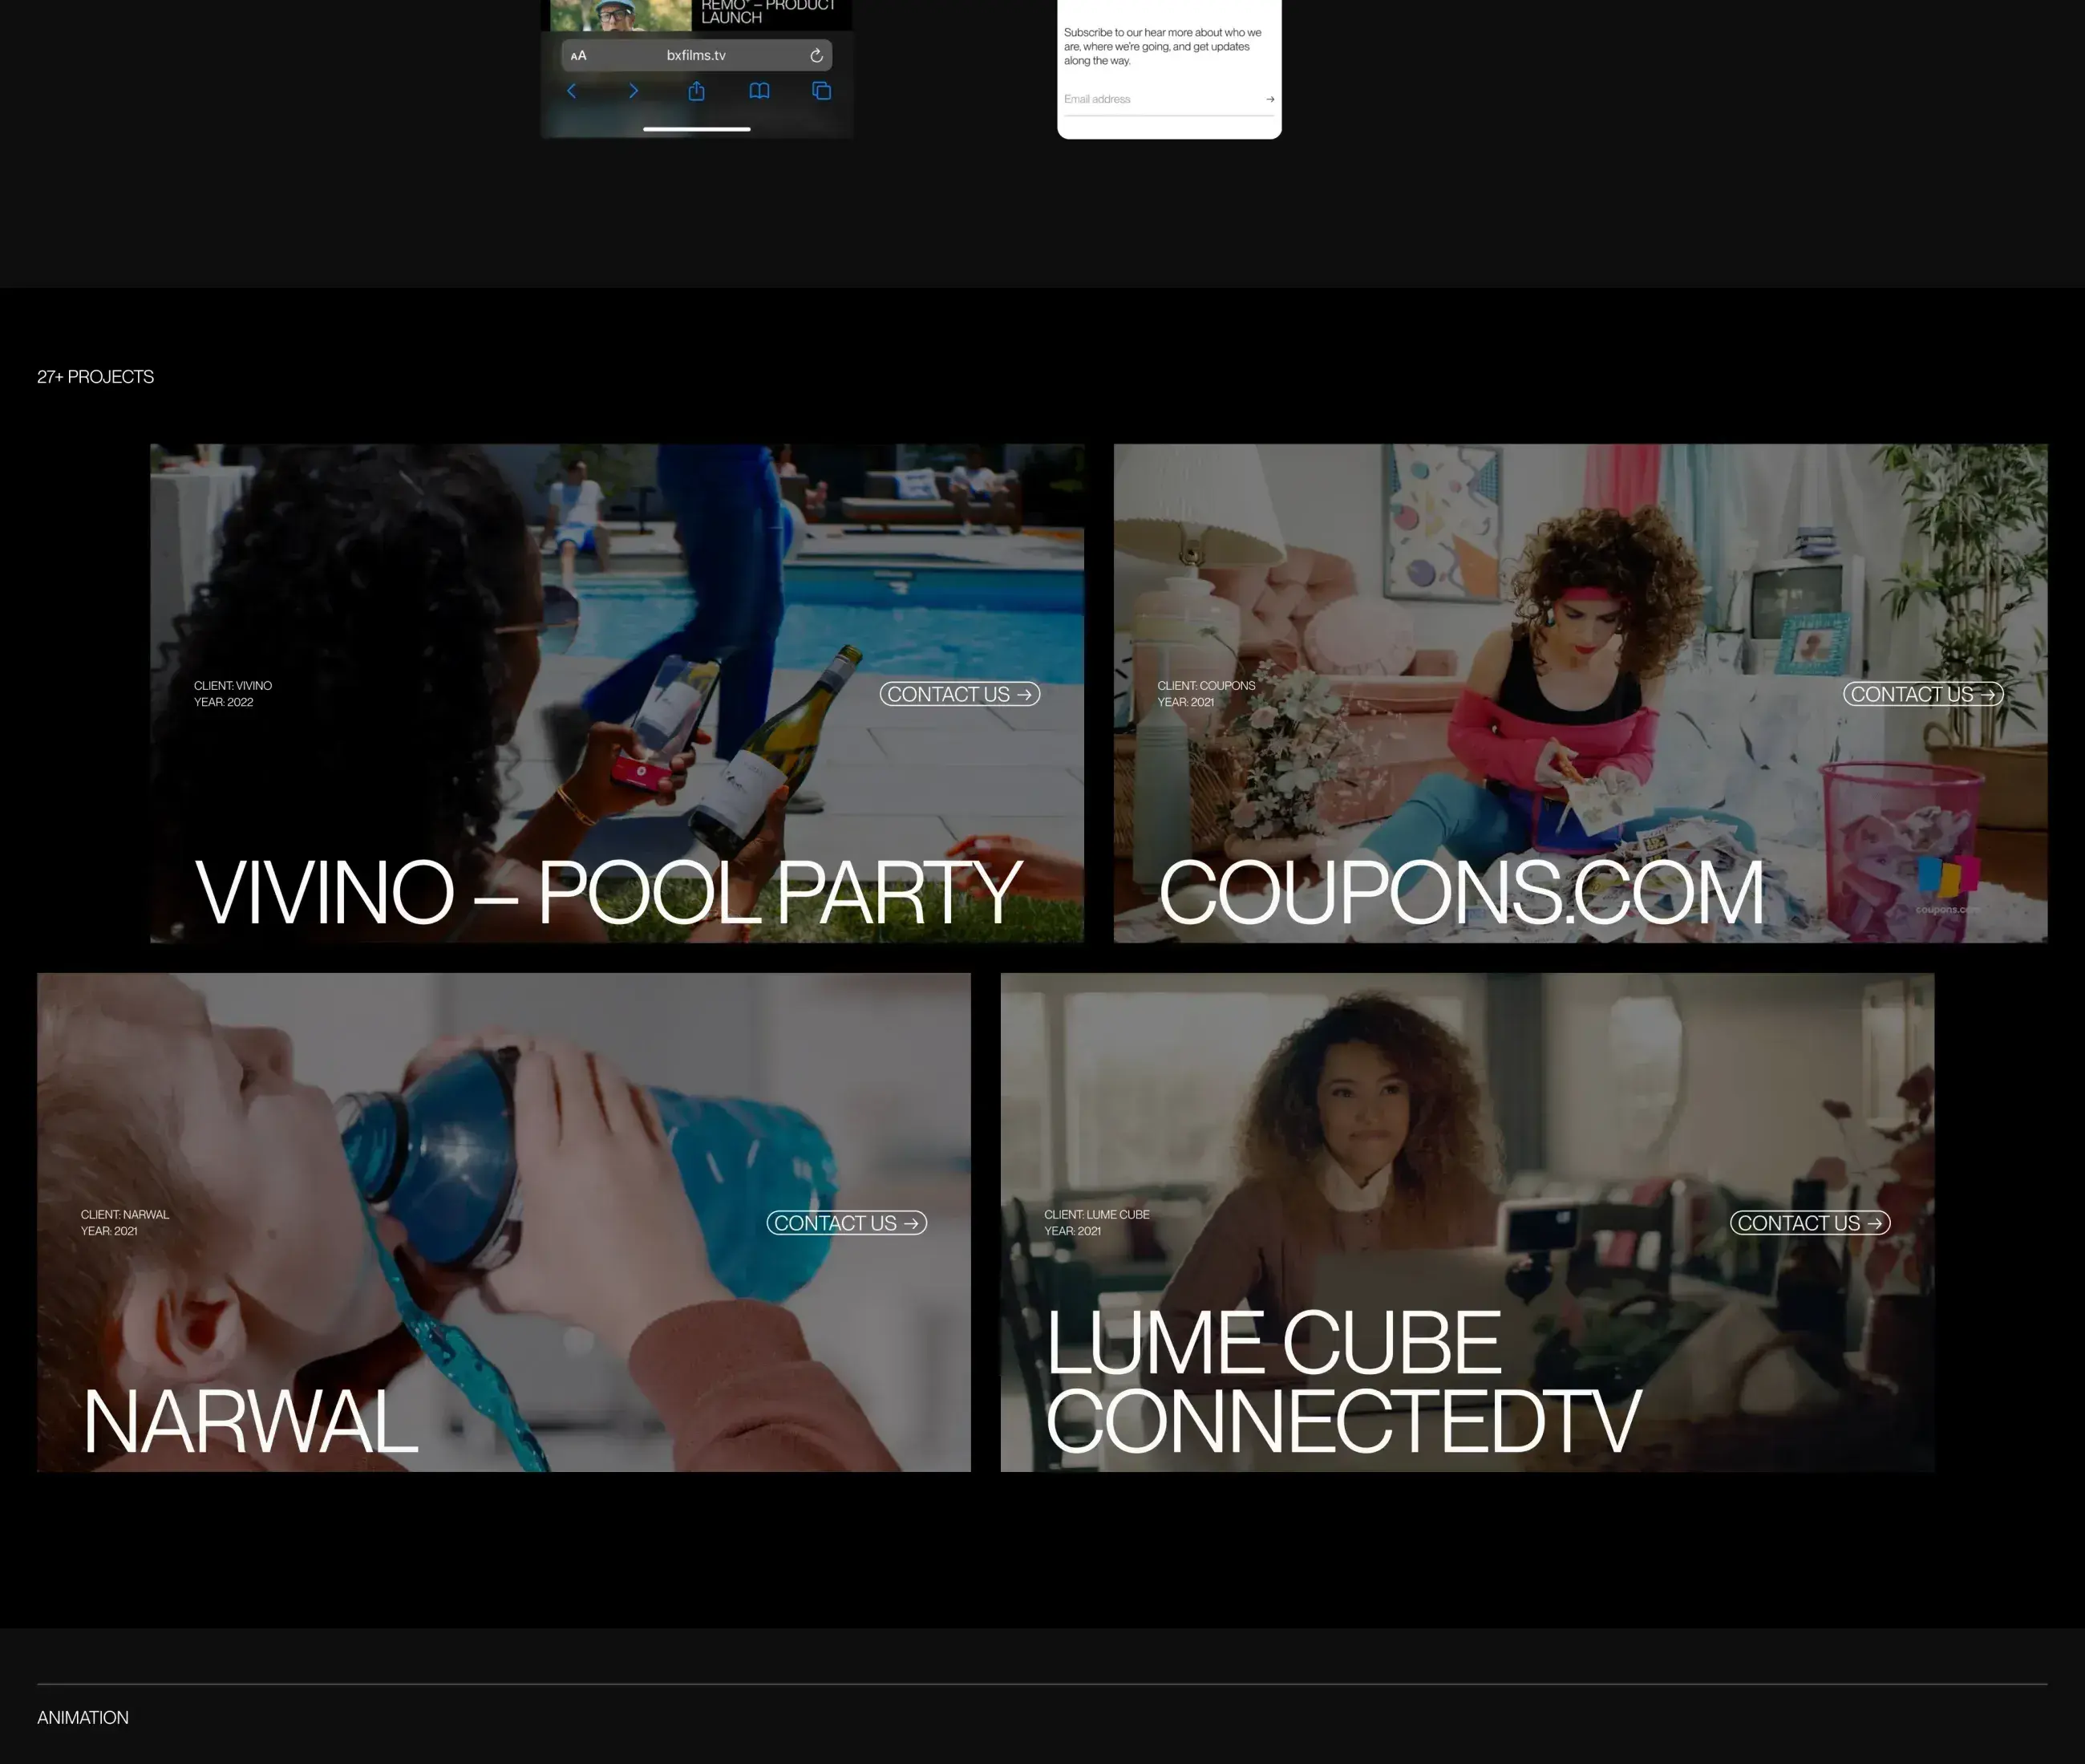2085x1764 pixels.
Task: Click Contact Us on Coupons.com card
Action: click(x=1923, y=694)
